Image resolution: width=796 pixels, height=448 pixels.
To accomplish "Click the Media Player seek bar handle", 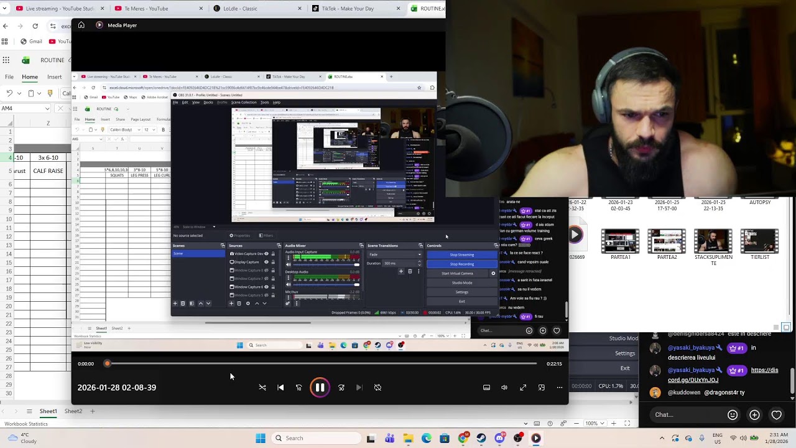I will [107, 363].
